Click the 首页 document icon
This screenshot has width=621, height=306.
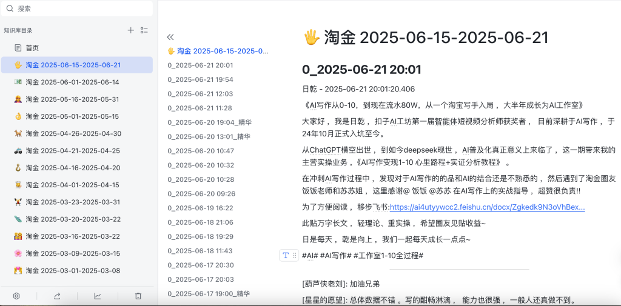click(18, 48)
